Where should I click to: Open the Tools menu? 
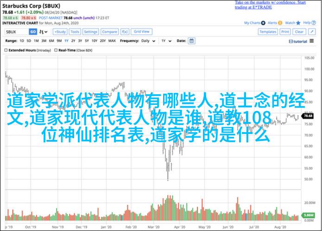[x=75, y=32]
